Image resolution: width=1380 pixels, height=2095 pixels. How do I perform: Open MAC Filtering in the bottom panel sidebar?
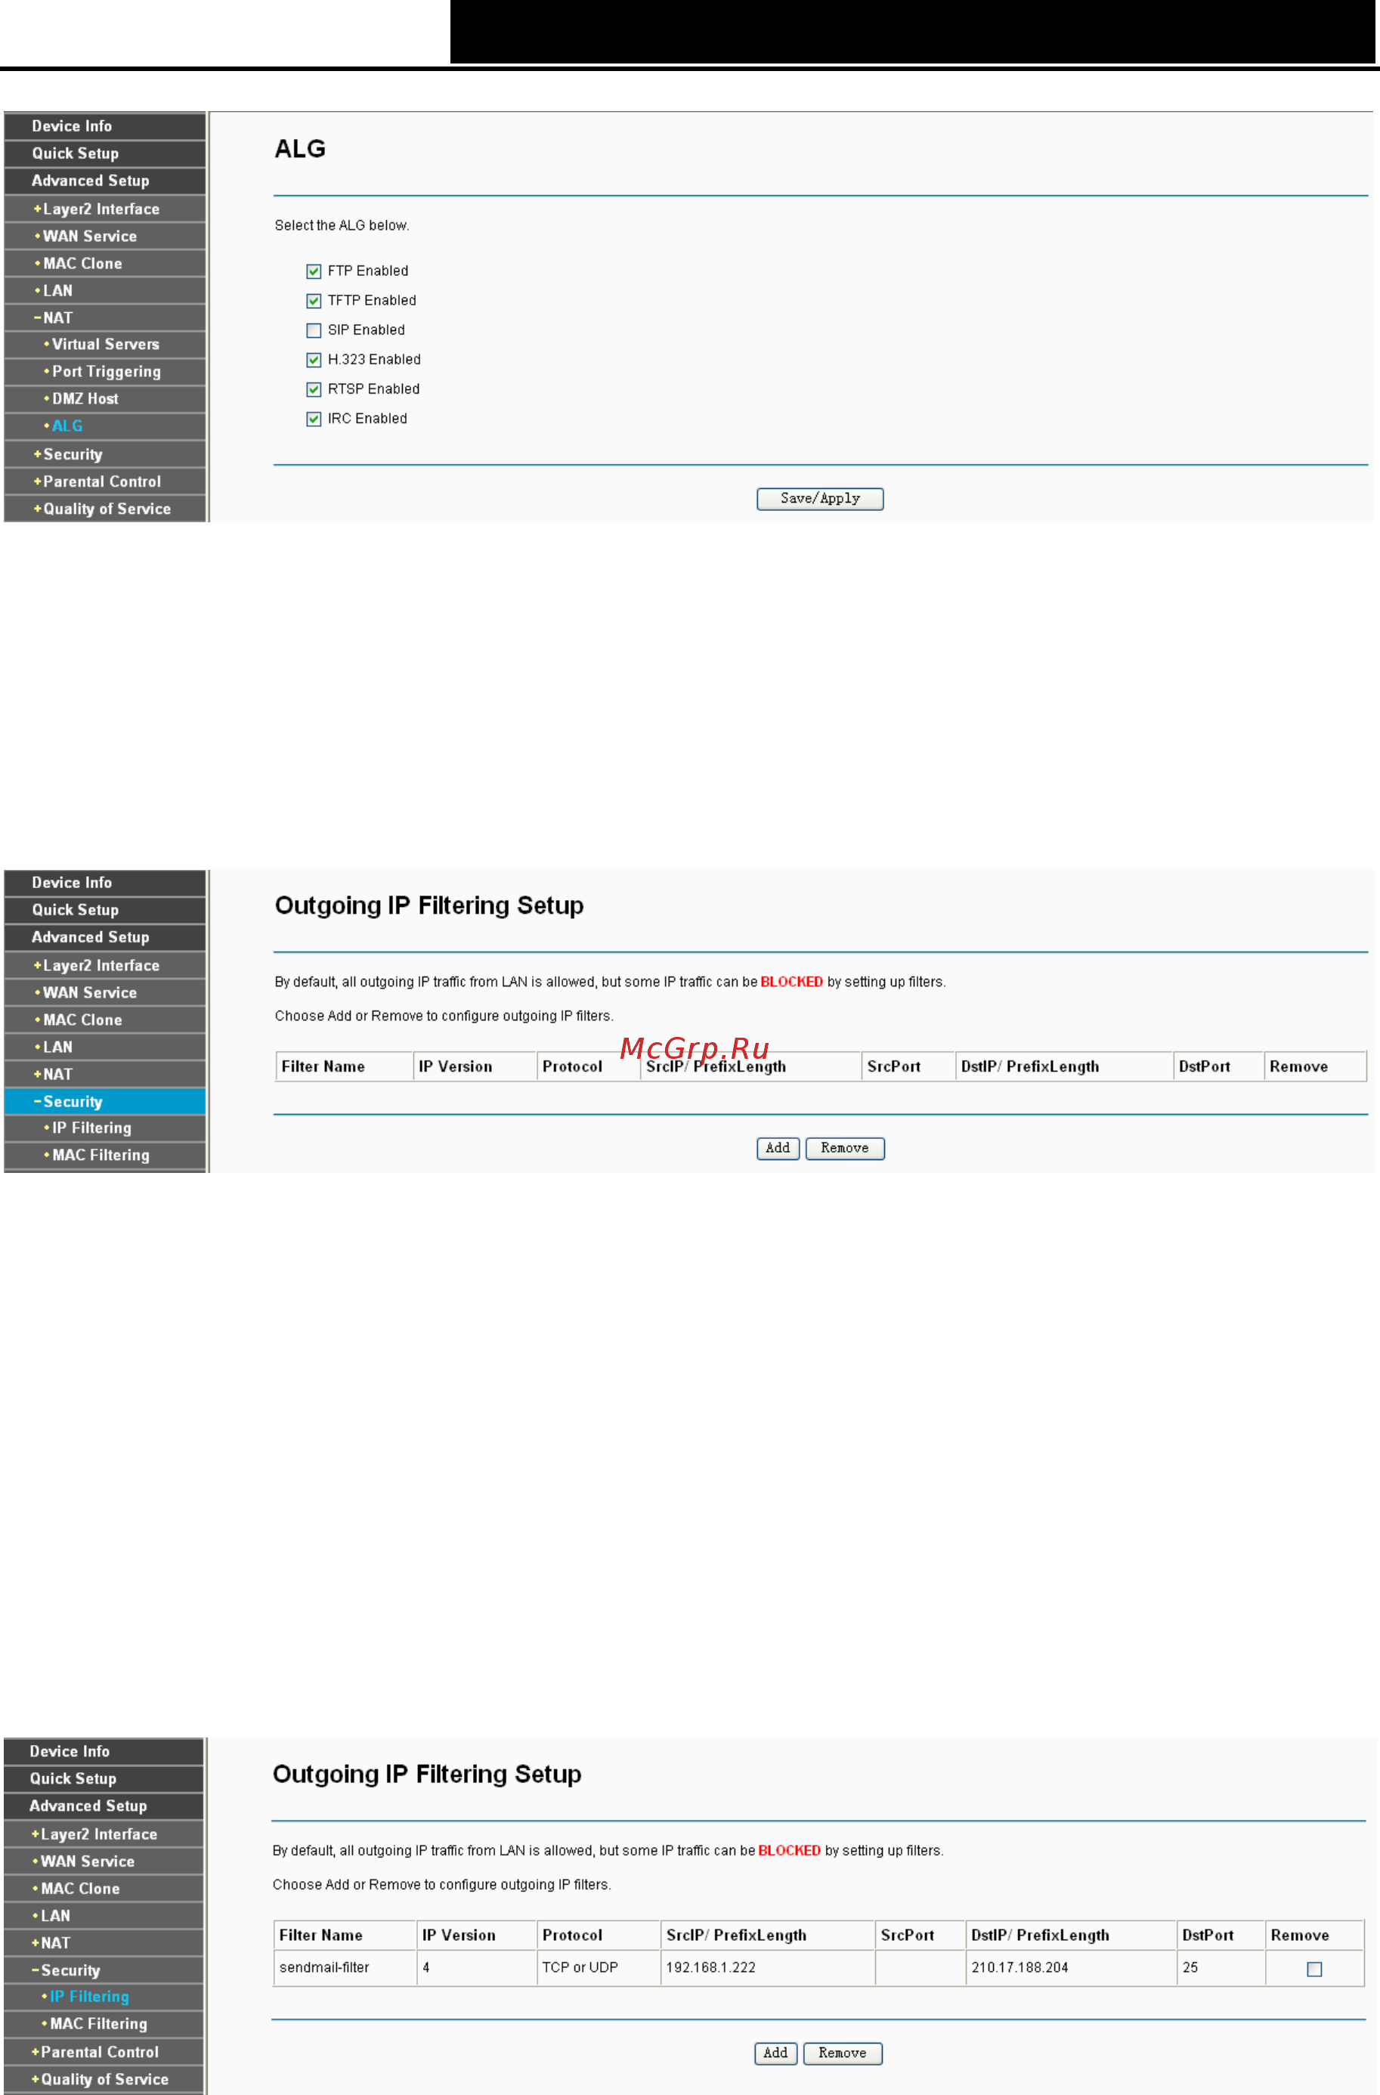[x=104, y=2024]
